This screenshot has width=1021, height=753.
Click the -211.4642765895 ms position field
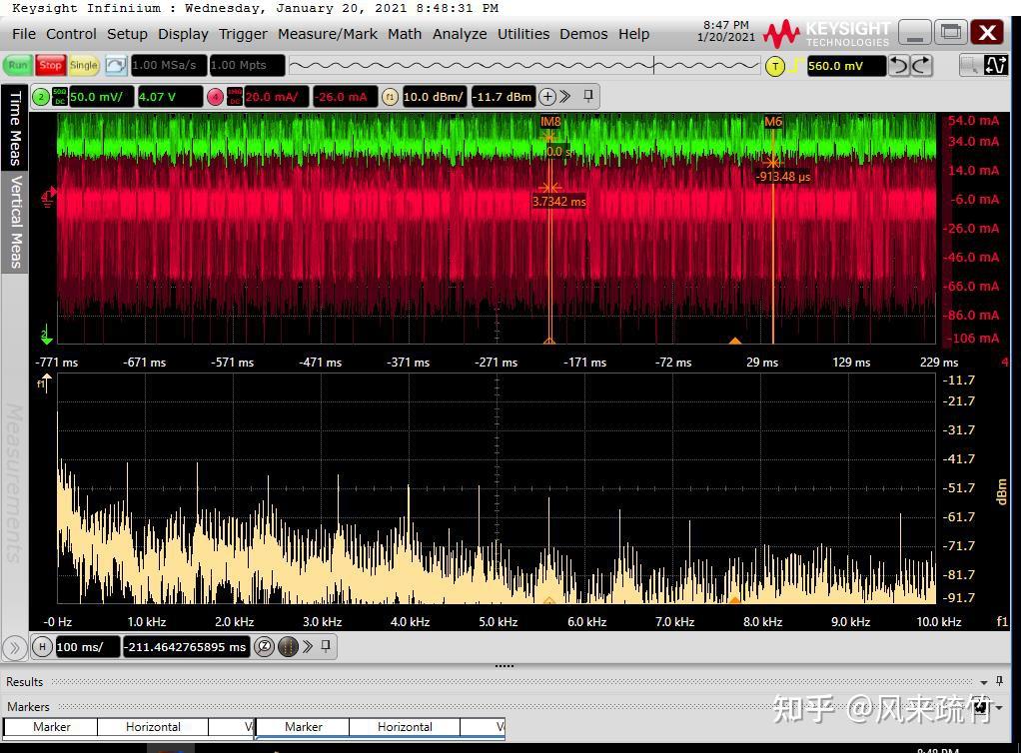coord(187,647)
